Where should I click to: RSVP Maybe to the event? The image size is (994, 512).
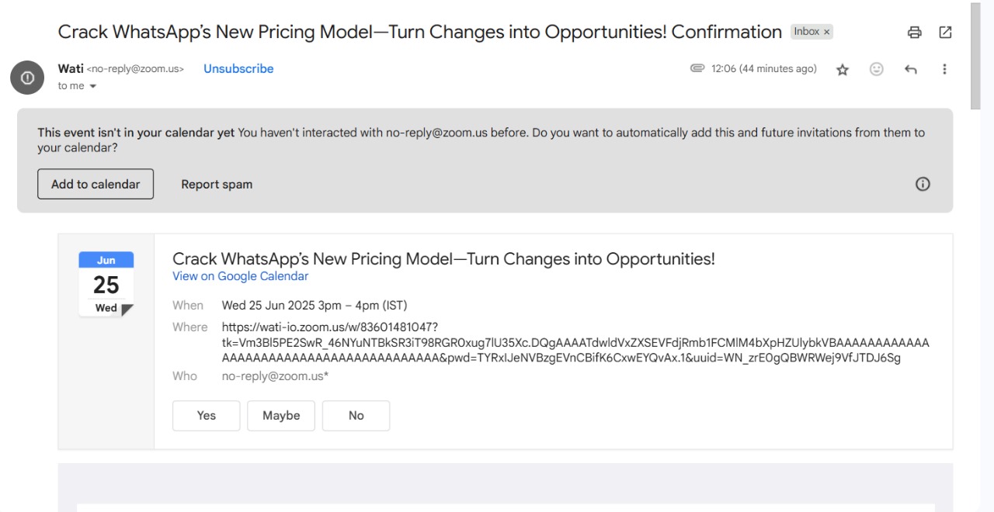[281, 415]
